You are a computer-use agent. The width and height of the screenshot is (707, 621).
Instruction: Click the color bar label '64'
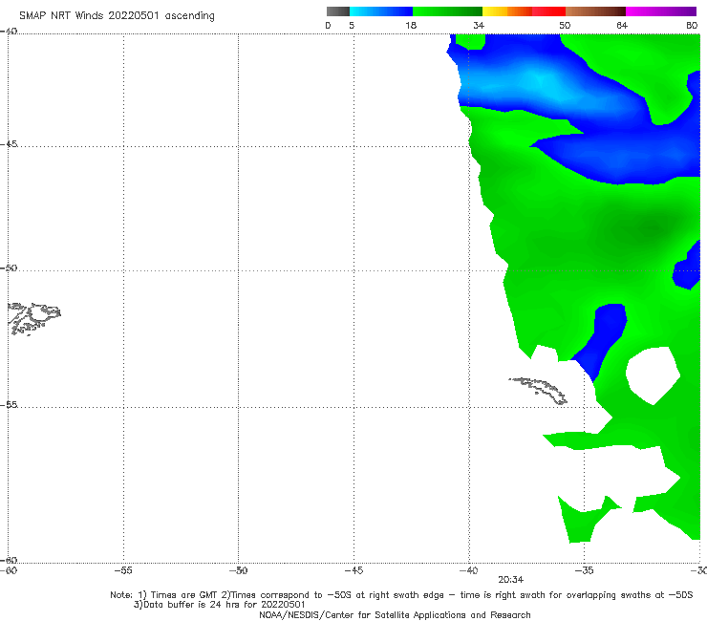tap(622, 25)
